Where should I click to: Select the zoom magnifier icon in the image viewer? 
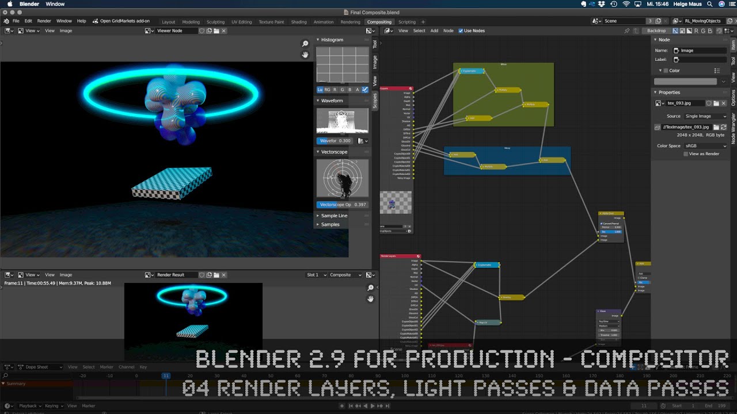coord(305,43)
